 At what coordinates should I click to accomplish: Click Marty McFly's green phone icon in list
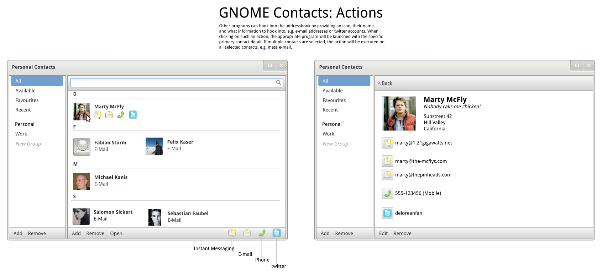coord(121,115)
